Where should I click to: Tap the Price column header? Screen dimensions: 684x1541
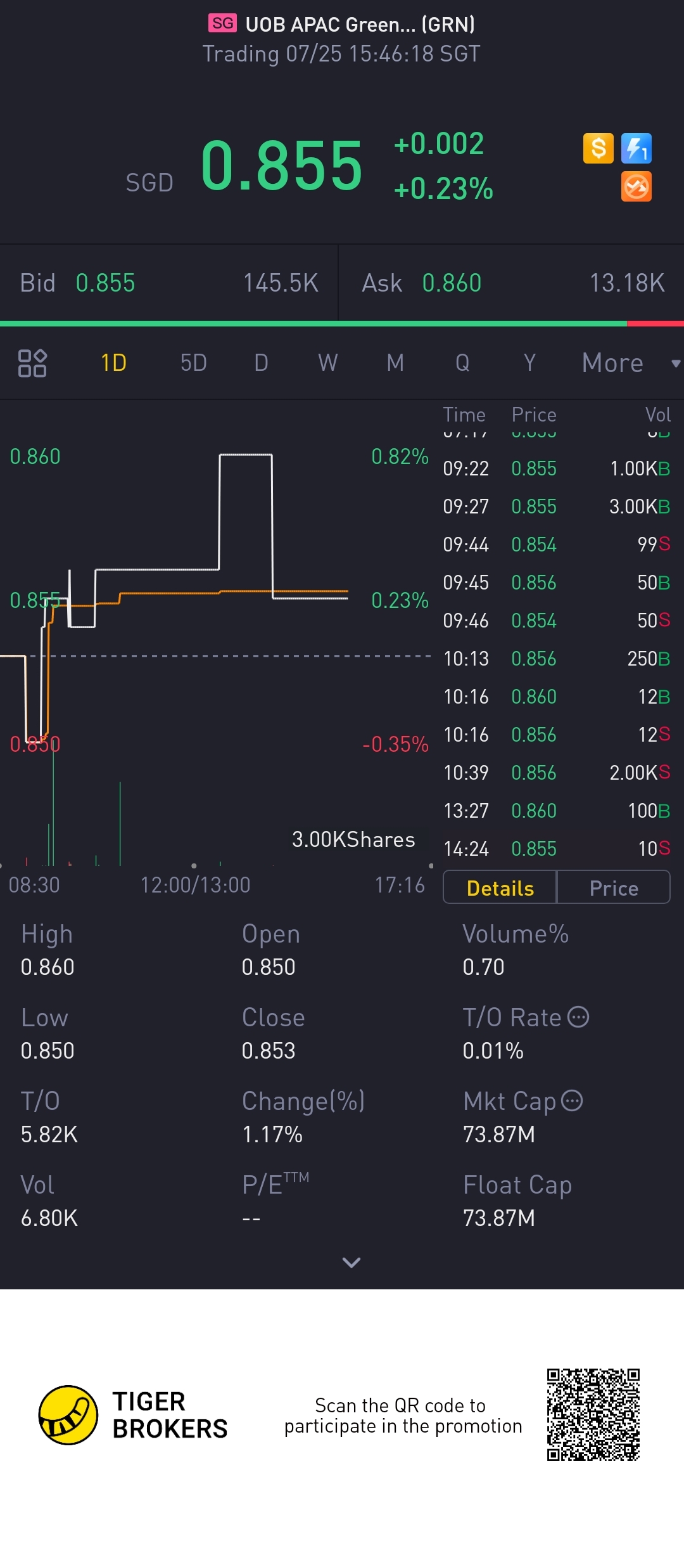pos(534,415)
